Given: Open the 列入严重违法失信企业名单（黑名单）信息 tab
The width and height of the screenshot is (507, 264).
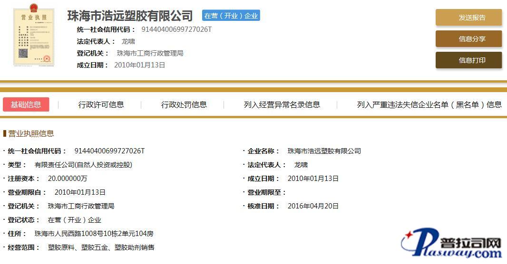Looking at the screenshot, I should tap(429, 104).
